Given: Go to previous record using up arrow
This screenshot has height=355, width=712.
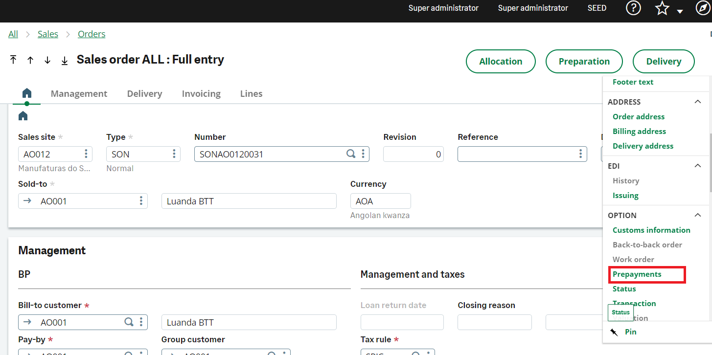Looking at the screenshot, I should click(30, 60).
